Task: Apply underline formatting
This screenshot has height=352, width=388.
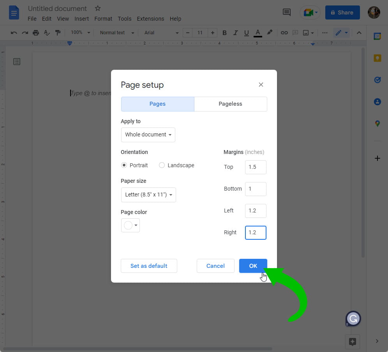Action: (x=246, y=33)
